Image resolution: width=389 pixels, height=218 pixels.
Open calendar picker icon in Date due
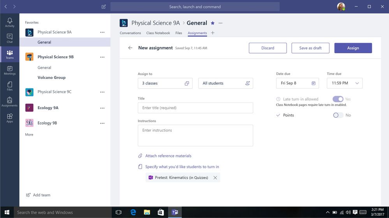click(x=313, y=83)
